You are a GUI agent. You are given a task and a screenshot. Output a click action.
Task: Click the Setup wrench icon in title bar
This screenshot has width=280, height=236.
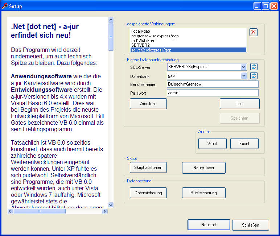click(x=5, y=6)
